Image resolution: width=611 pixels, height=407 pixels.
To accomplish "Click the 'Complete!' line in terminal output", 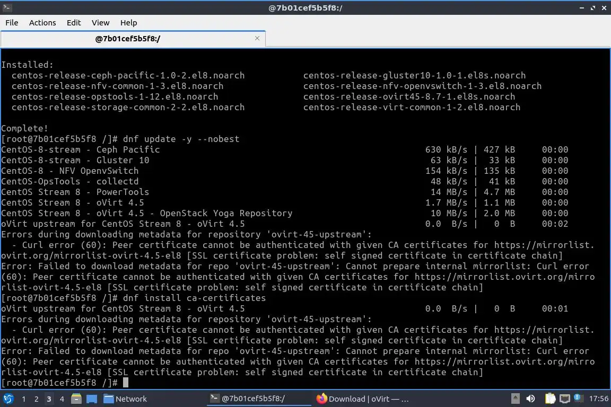I will [x=24, y=129].
